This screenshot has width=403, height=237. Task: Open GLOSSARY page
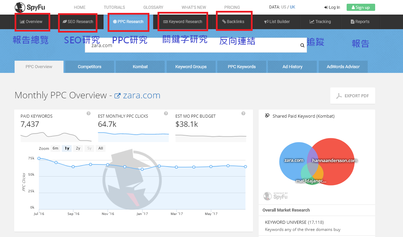(153, 7)
